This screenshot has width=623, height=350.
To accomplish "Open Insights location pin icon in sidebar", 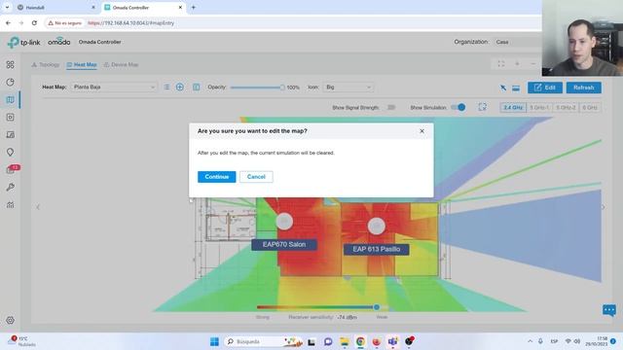I will tap(11, 152).
